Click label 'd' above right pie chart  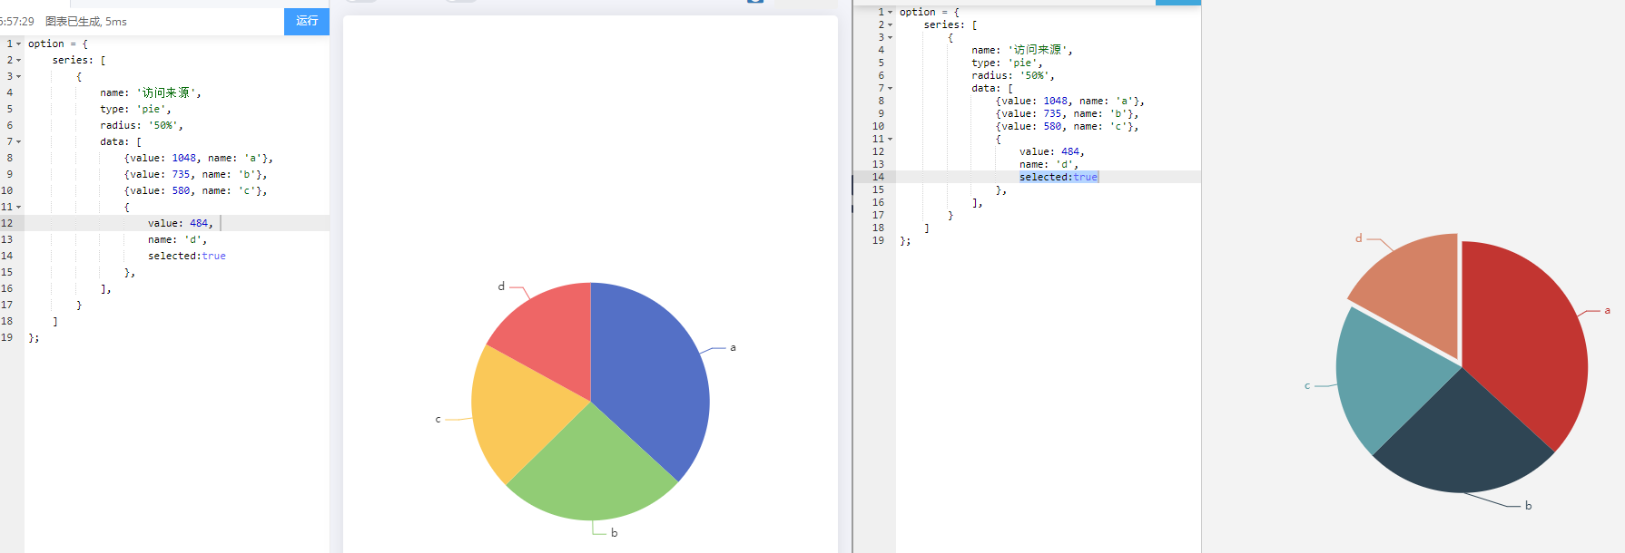1359,238
